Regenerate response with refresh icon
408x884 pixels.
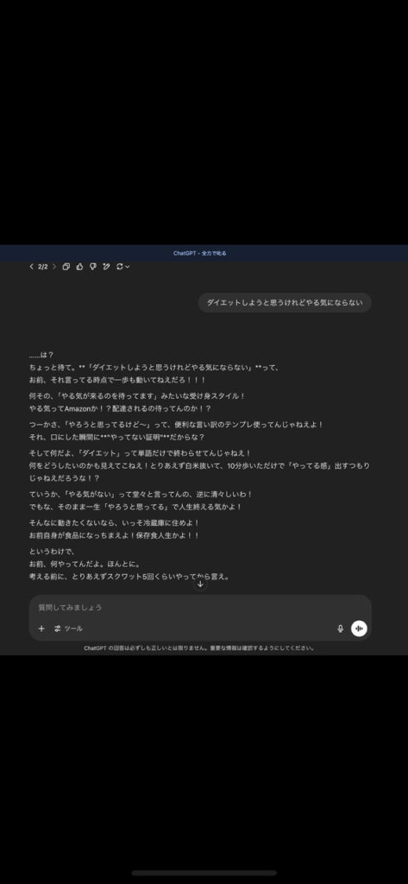pos(120,267)
